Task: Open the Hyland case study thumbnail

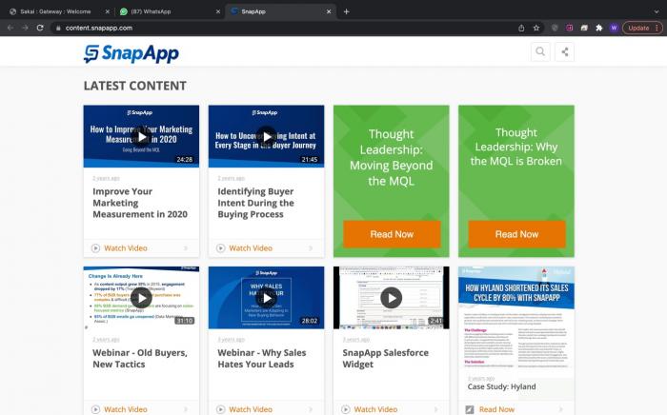Action: click(x=516, y=317)
